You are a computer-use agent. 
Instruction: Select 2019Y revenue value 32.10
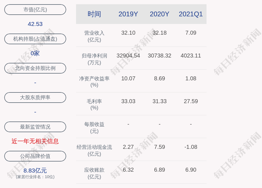click(128, 33)
